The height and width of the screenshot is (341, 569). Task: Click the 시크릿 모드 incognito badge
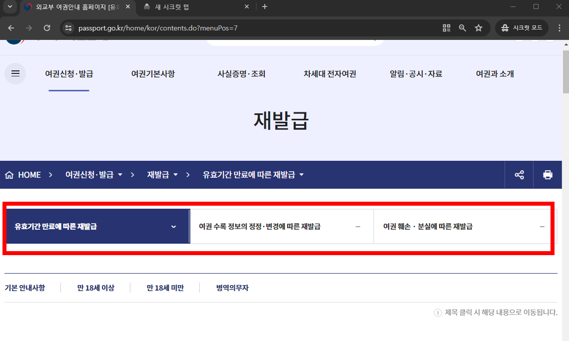522,27
